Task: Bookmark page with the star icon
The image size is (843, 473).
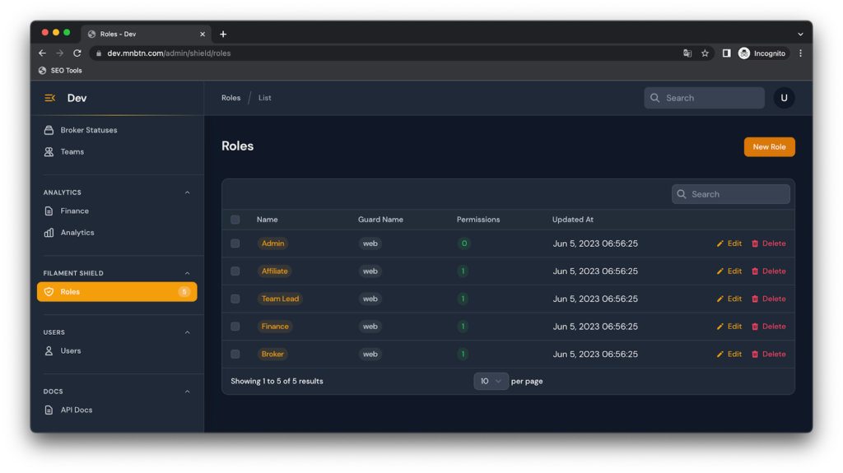Action: [705, 53]
